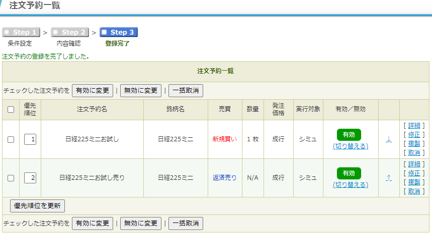The image size is (432, 234).
Task: Click the 有効／無効 column header
Action: (351, 109)
